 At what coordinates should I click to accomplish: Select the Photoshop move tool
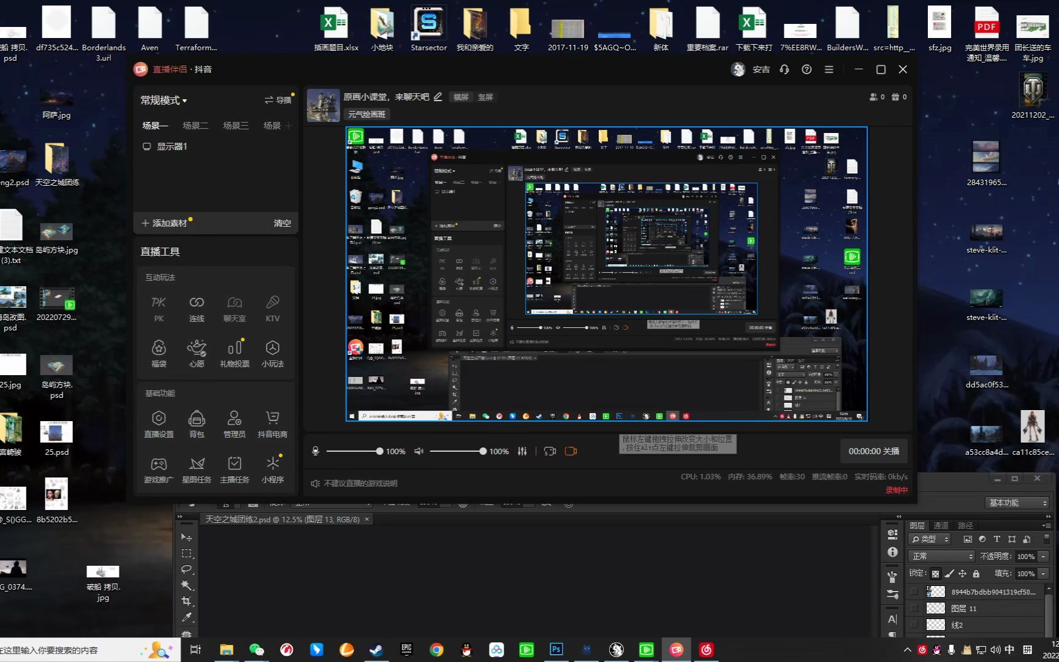[187, 538]
